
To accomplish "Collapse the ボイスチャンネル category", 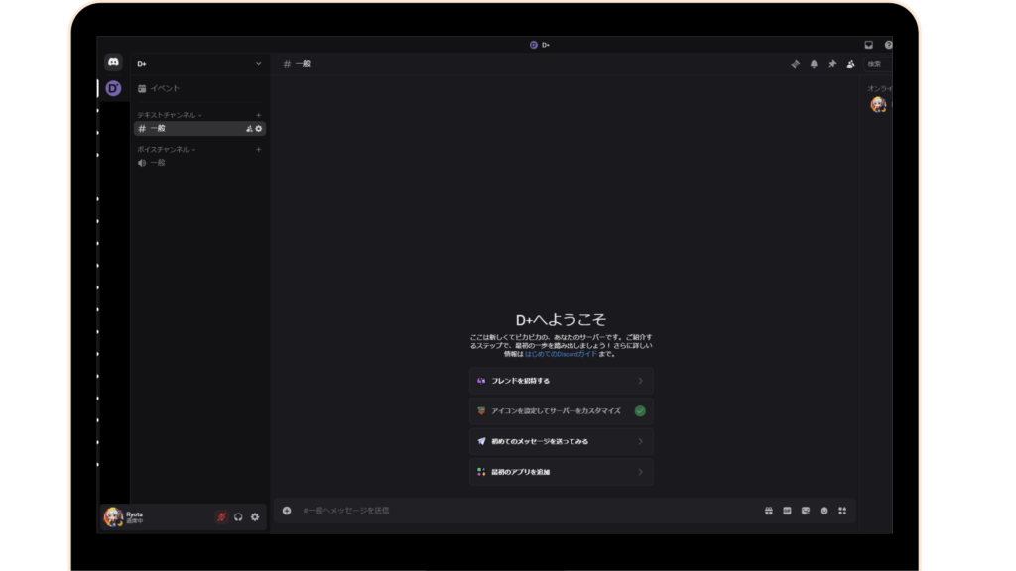I will tap(167, 149).
